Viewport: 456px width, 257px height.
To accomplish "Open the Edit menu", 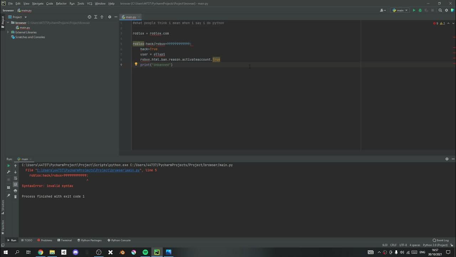I will (x=18, y=4).
